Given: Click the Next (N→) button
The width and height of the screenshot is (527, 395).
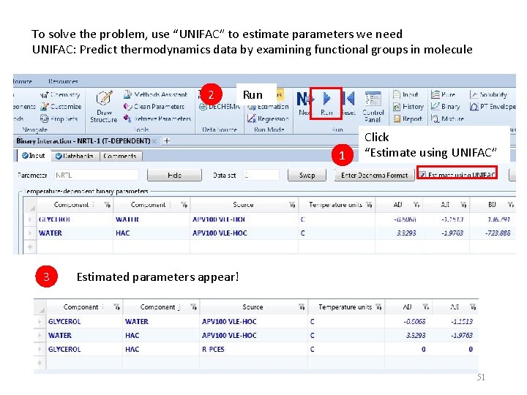Looking at the screenshot, I should click(304, 104).
